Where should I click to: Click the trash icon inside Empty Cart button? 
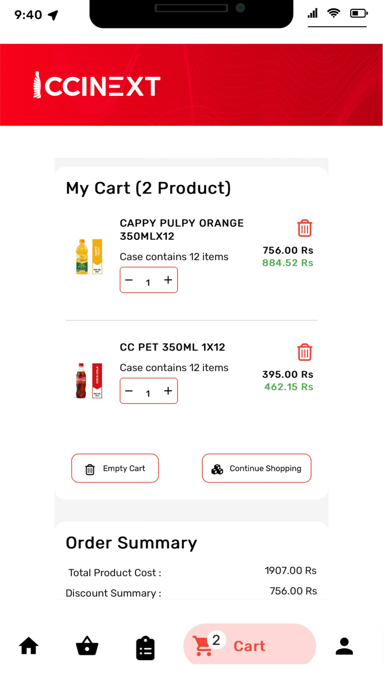89,468
